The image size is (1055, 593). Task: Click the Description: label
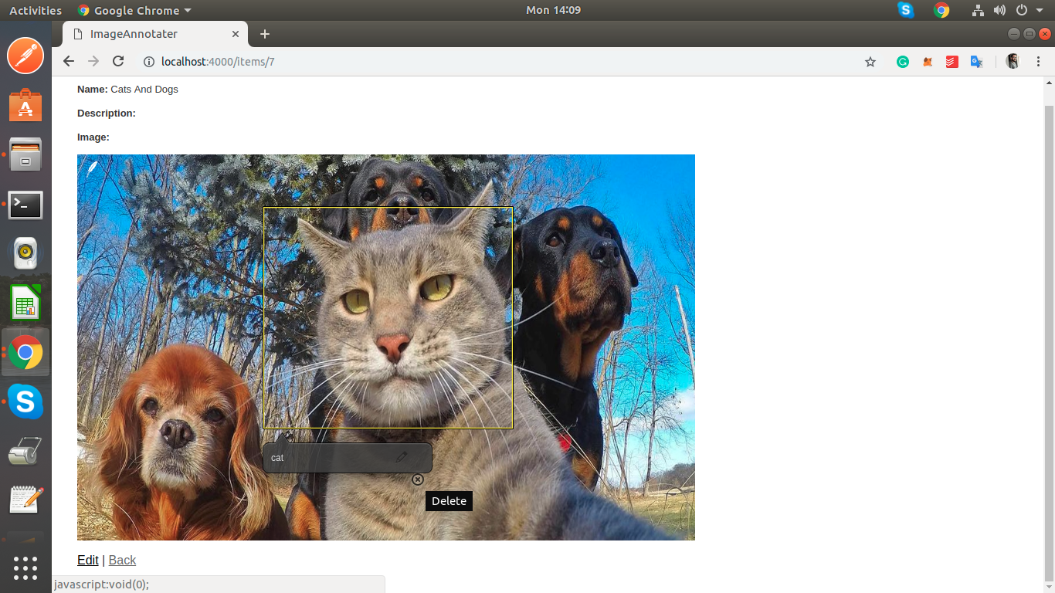coord(107,114)
